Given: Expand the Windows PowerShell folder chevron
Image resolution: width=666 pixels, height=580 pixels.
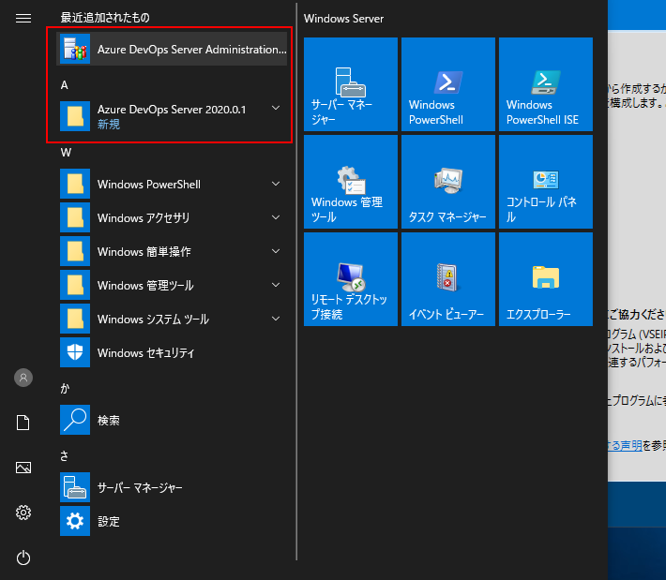Looking at the screenshot, I should coord(276,184).
